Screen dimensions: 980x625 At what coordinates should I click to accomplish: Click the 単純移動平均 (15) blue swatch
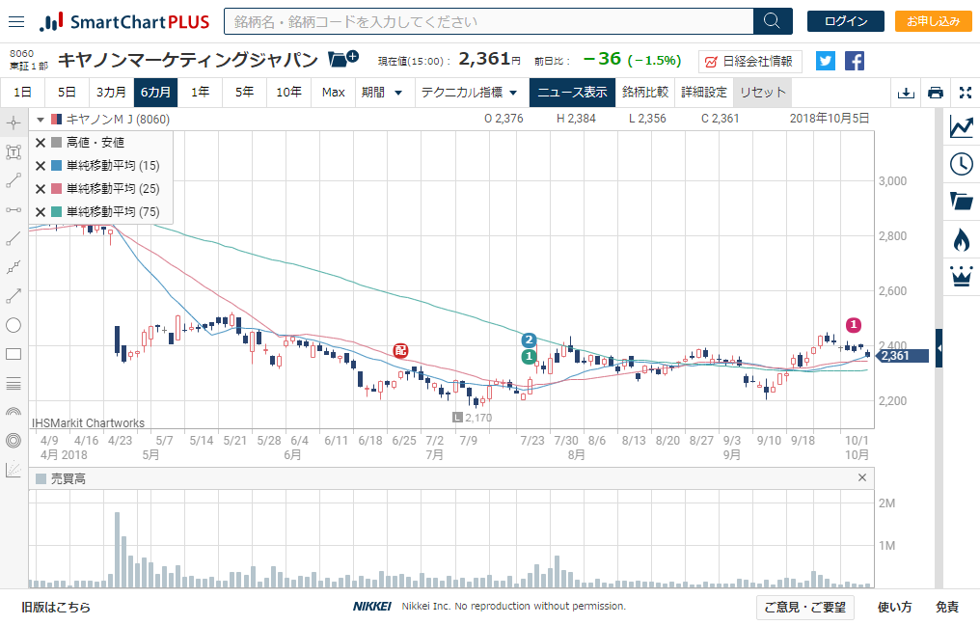(56, 166)
